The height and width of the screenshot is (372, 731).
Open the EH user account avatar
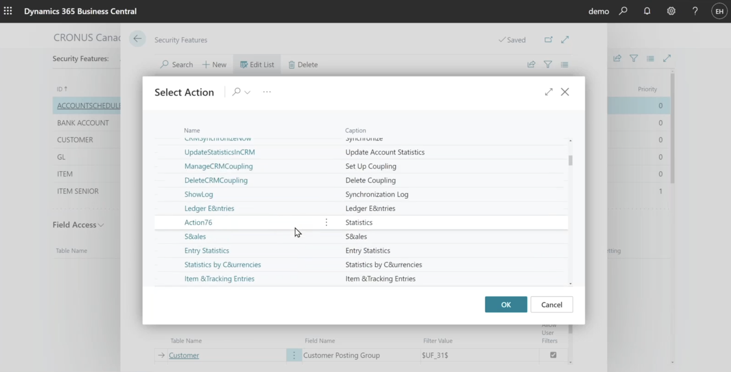click(x=719, y=11)
